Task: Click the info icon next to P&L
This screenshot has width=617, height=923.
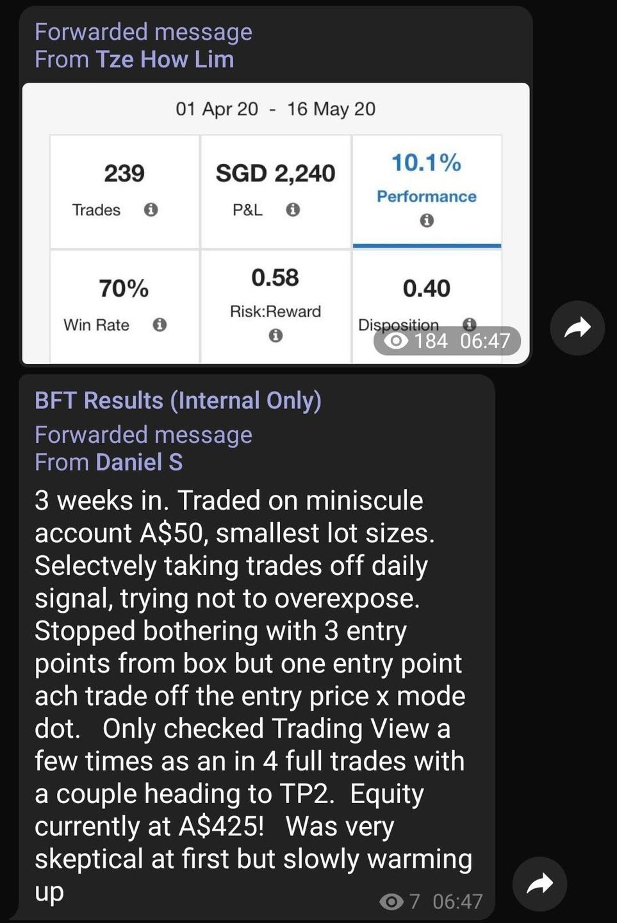Action: click(293, 210)
